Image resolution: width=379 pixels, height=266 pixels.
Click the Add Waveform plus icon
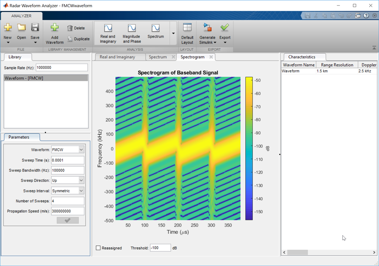[55, 28]
